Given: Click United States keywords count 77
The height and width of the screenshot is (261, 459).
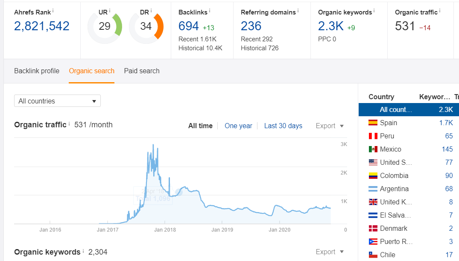Looking at the screenshot, I should [449, 162].
